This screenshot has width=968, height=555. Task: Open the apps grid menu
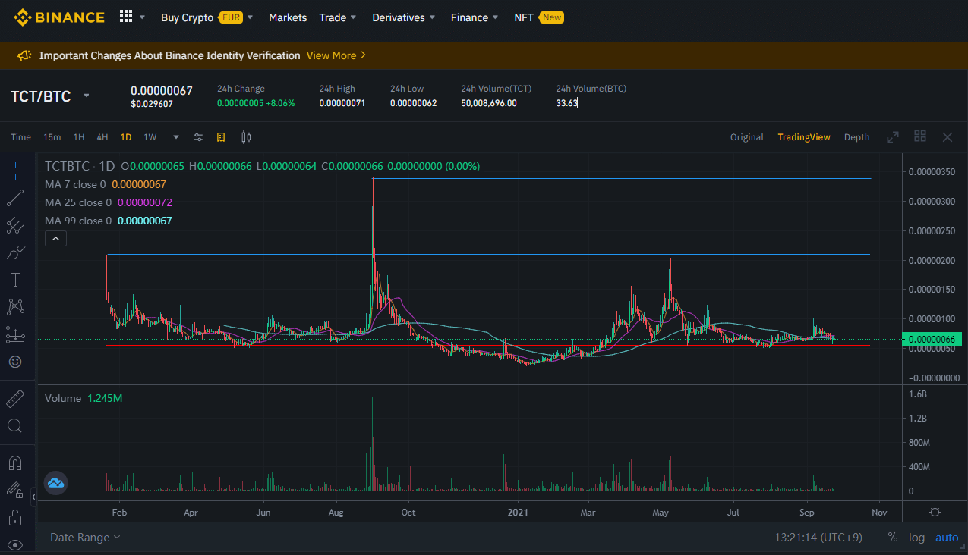[126, 17]
